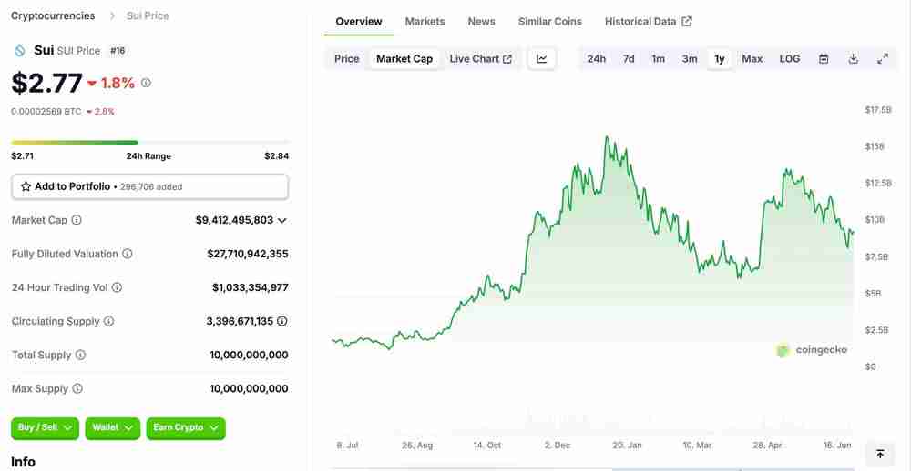
Task: Toggle the LOG scale on chart
Action: pyautogui.click(x=790, y=59)
